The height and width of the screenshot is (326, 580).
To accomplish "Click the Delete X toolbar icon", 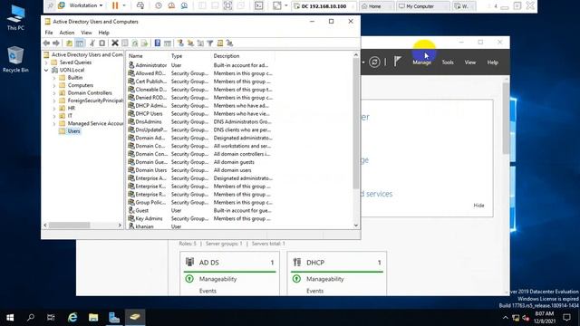I will click(x=115, y=43).
